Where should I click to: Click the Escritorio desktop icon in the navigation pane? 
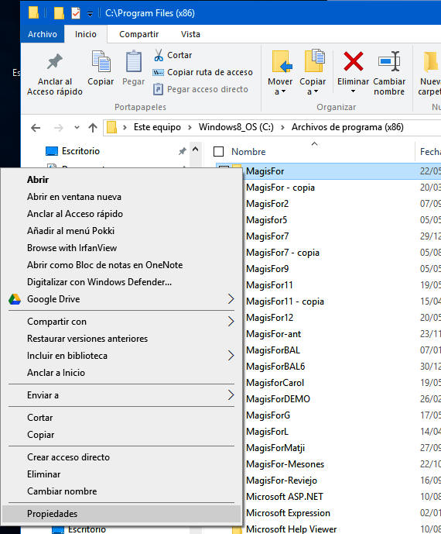pyautogui.click(x=52, y=151)
